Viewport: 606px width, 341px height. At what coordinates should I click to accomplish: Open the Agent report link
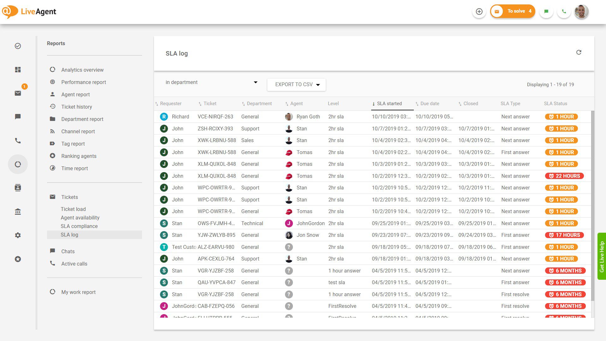[75, 94]
